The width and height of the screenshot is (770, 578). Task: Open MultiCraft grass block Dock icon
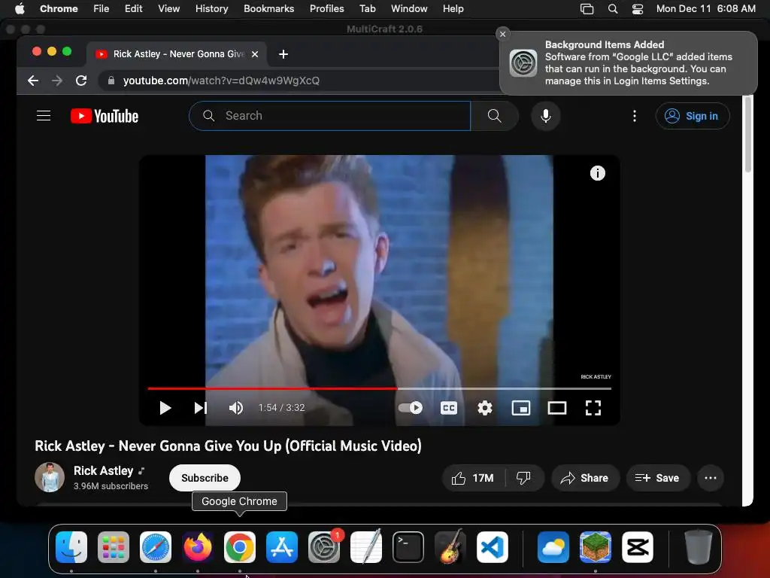pyautogui.click(x=596, y=546)
